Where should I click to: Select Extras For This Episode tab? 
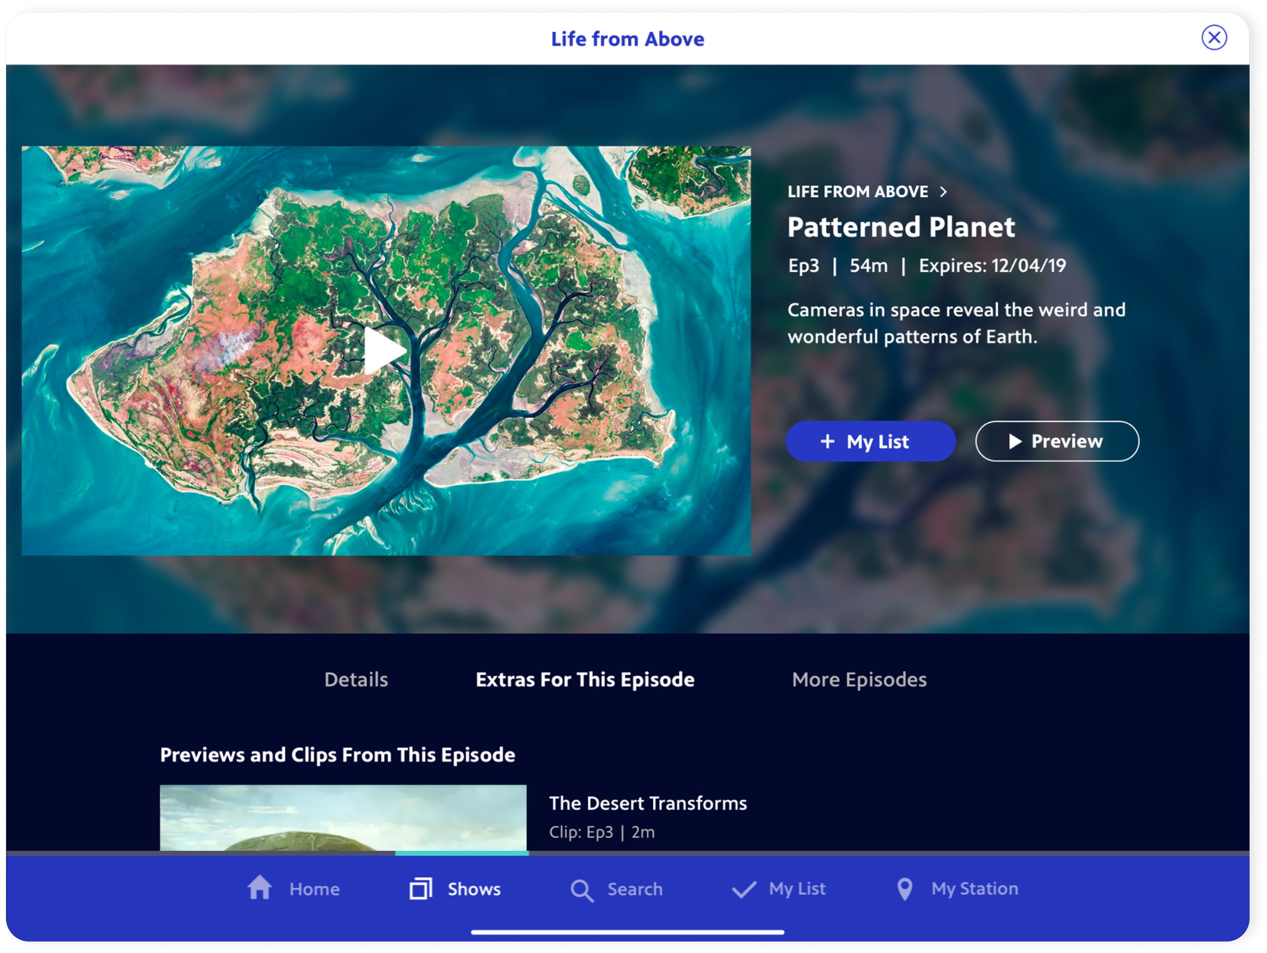585,679
